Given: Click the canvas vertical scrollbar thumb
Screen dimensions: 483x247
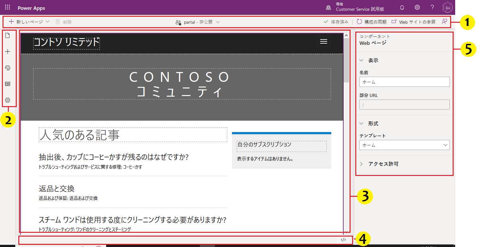Looking at the screenshot, I should 346,60.
